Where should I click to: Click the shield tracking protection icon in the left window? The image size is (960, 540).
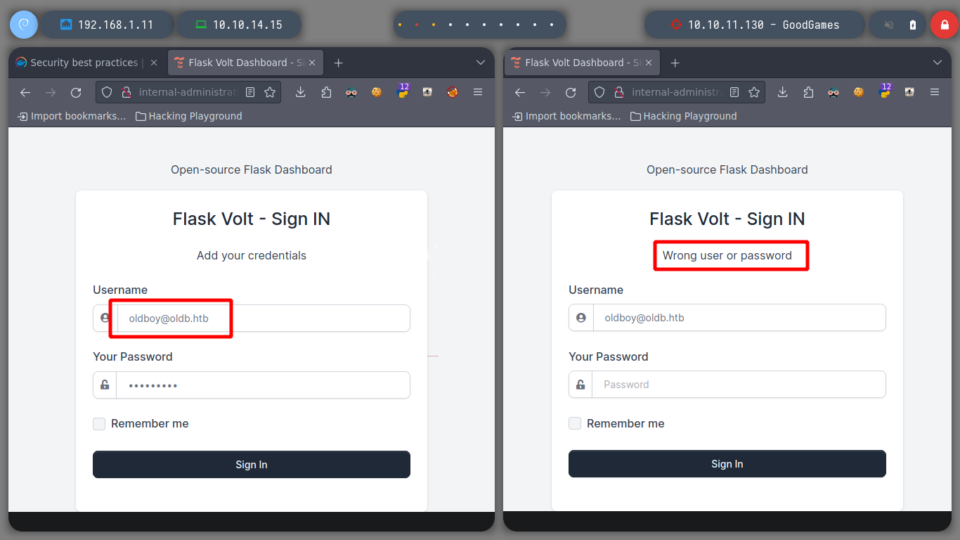107,92
